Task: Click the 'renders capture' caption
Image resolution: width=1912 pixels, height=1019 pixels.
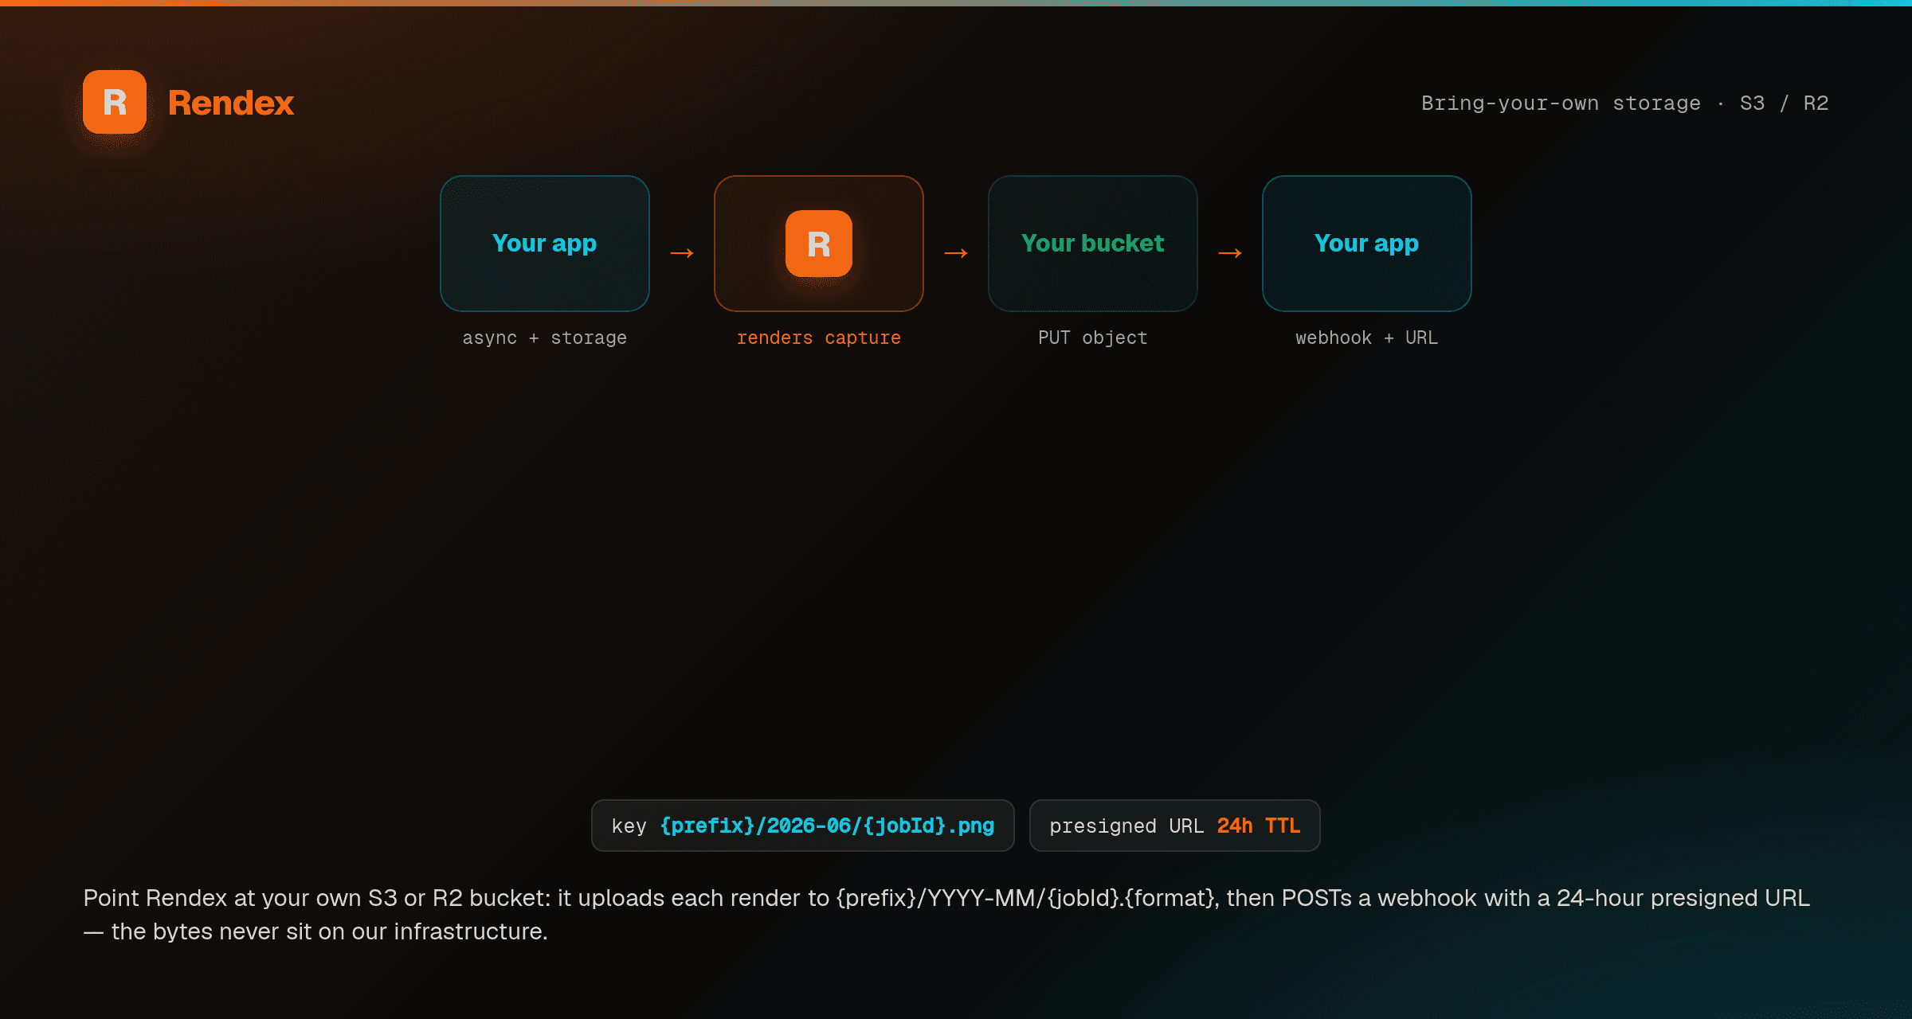Action: (x=819, y=338)
